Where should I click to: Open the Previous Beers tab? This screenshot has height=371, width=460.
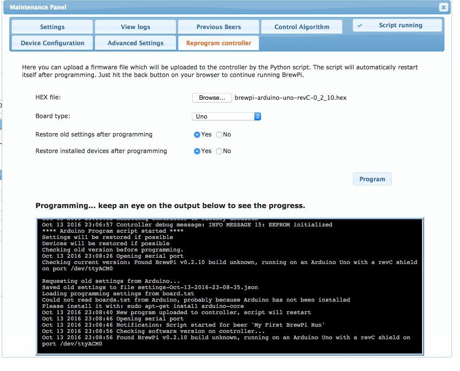219,27
